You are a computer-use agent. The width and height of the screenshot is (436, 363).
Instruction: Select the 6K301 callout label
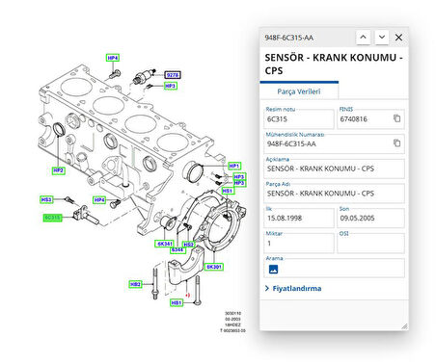[214, 267]
